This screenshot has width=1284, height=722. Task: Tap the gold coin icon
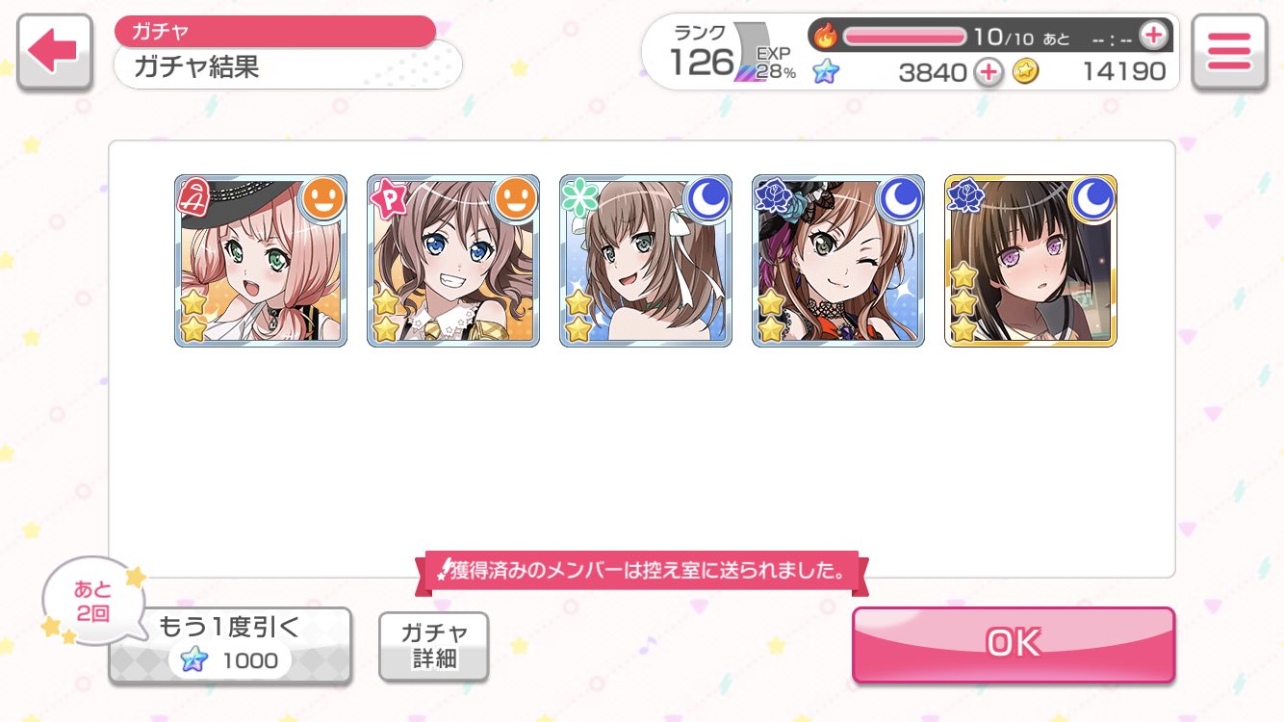tap(1026, 71)
